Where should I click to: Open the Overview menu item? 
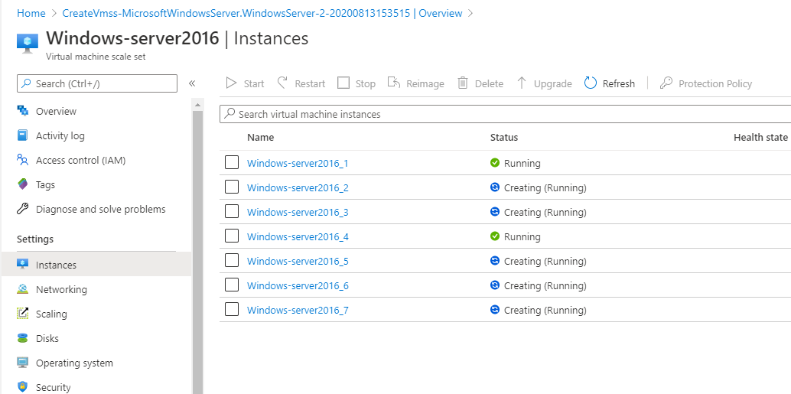[56, 111]
